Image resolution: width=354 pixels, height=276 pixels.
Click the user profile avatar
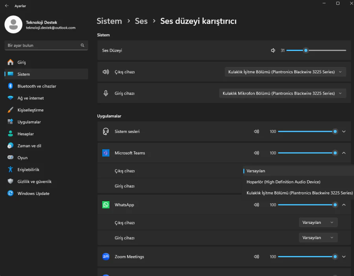tap(13, 25)
